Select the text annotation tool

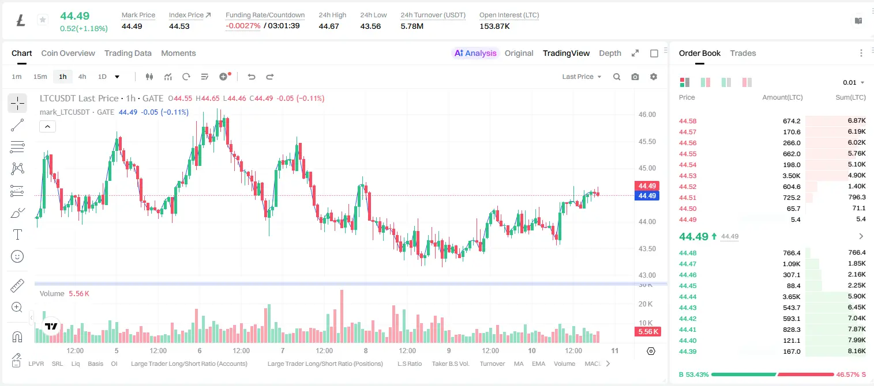point(17,234)
